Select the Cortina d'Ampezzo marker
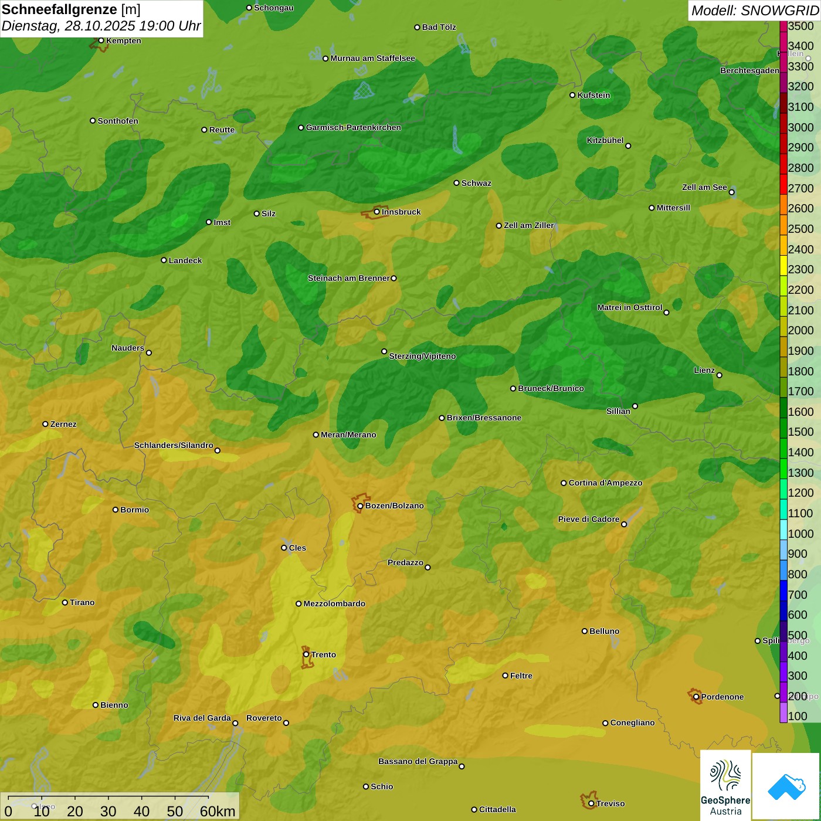 click(x=564, y=483)
